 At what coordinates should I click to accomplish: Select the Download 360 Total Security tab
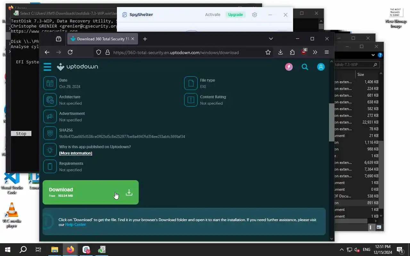pyautogui.click(x=102, y=39)
